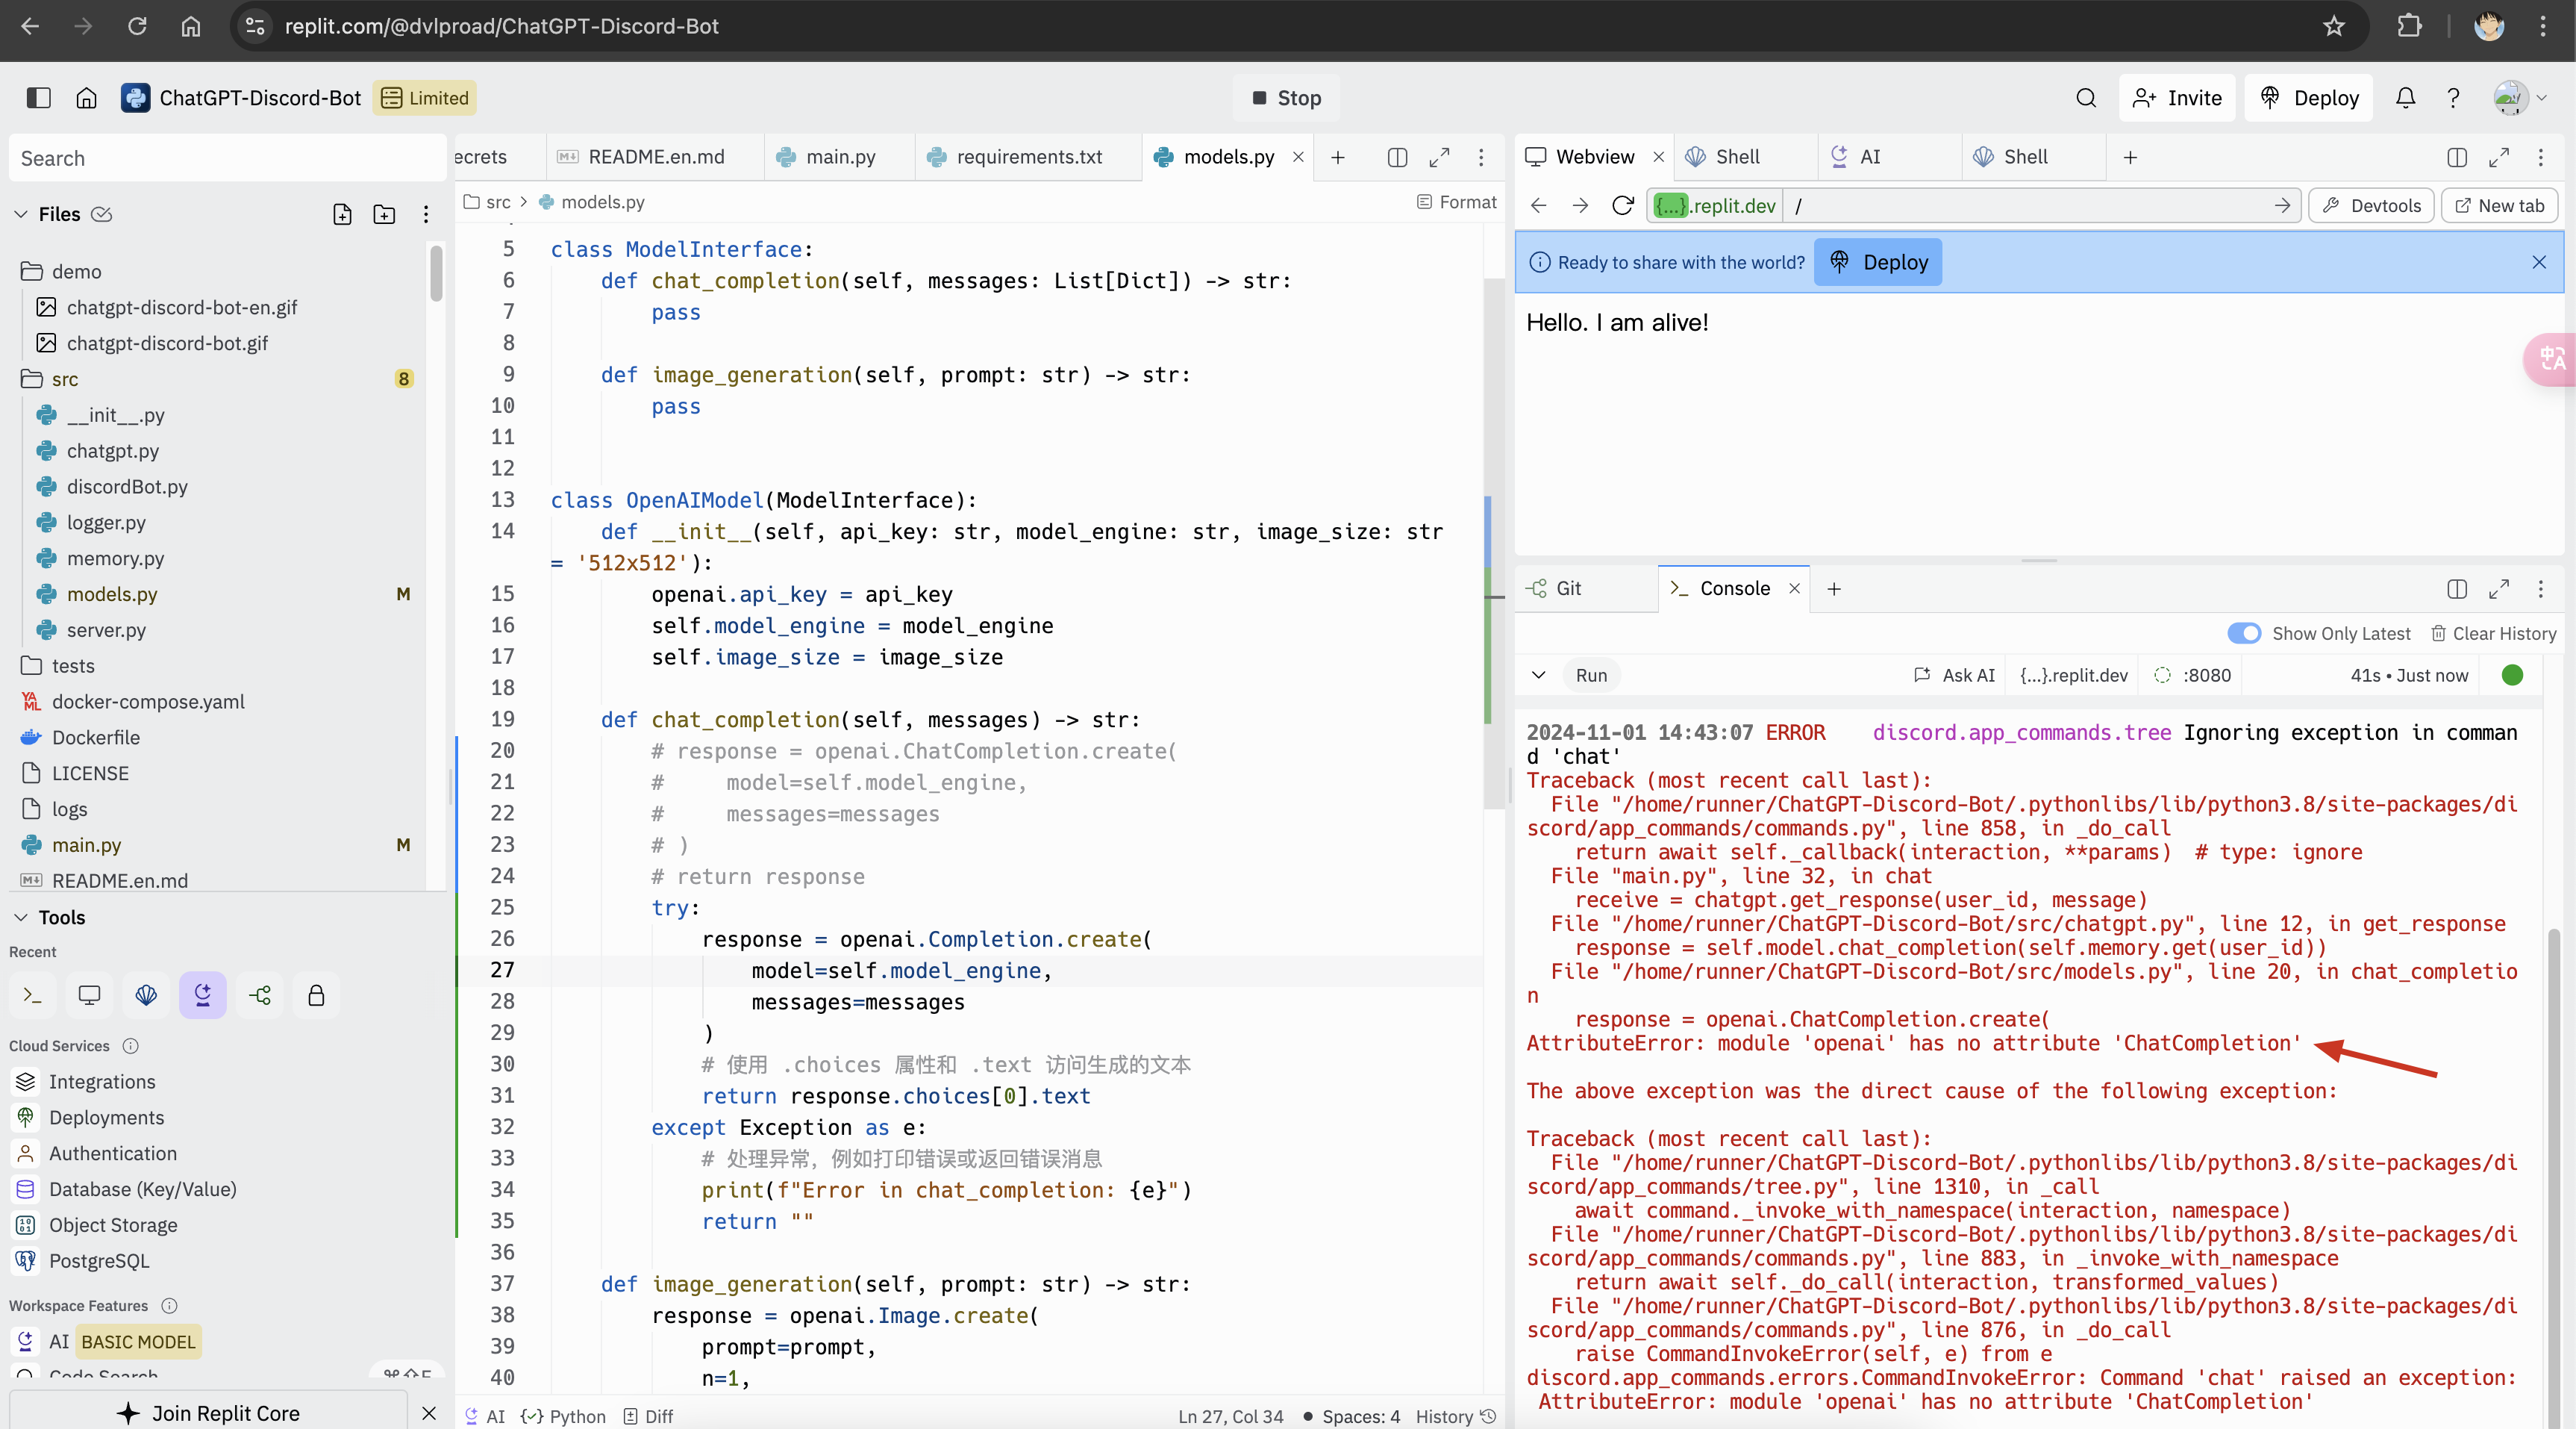2576x1429 pixels.
Task: Open Files panel more options menu
Action: (426, 214)
